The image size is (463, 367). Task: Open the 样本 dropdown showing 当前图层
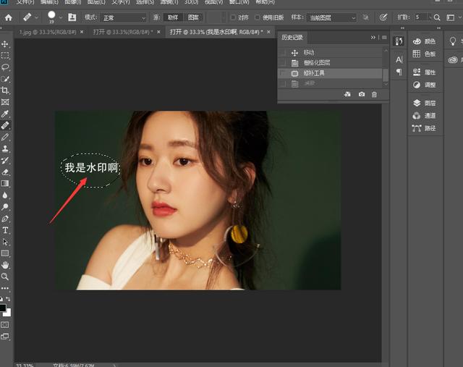point(331,18)
